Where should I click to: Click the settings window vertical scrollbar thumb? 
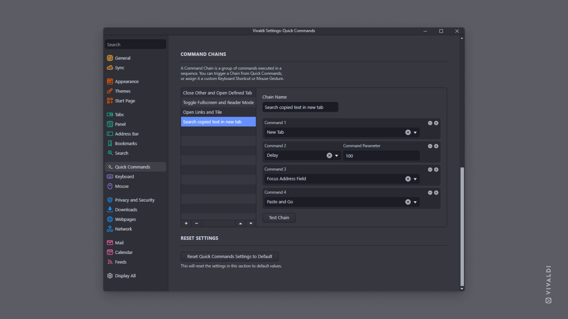pyautogui.click(x=462, y=226)
